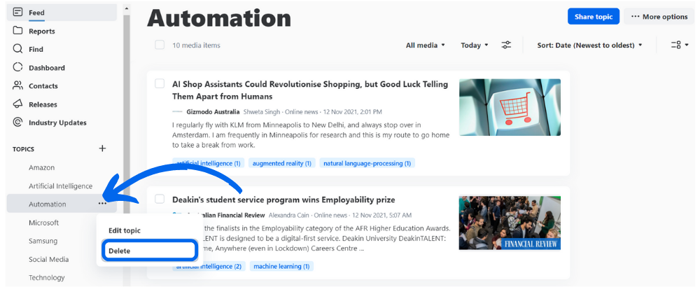Click the machine learning (1) tag
This screenshot has height=287, width=700.
tap(281, 267)
